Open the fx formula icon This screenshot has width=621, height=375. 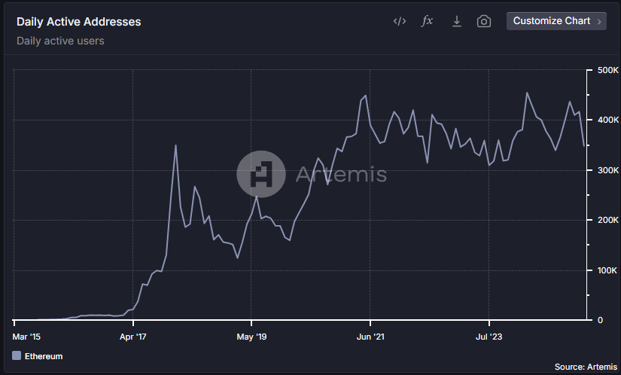click(427, 21)
